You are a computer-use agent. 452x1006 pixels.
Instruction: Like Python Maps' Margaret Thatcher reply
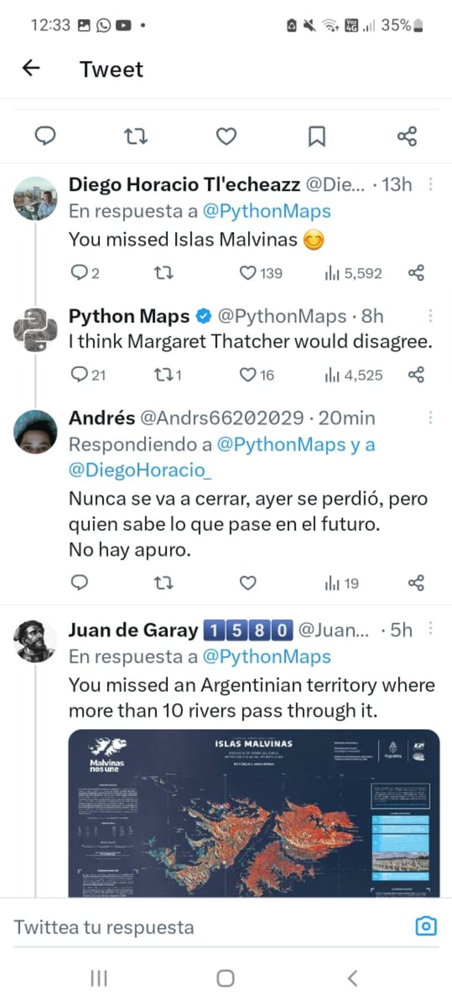(x=248, y=375)
